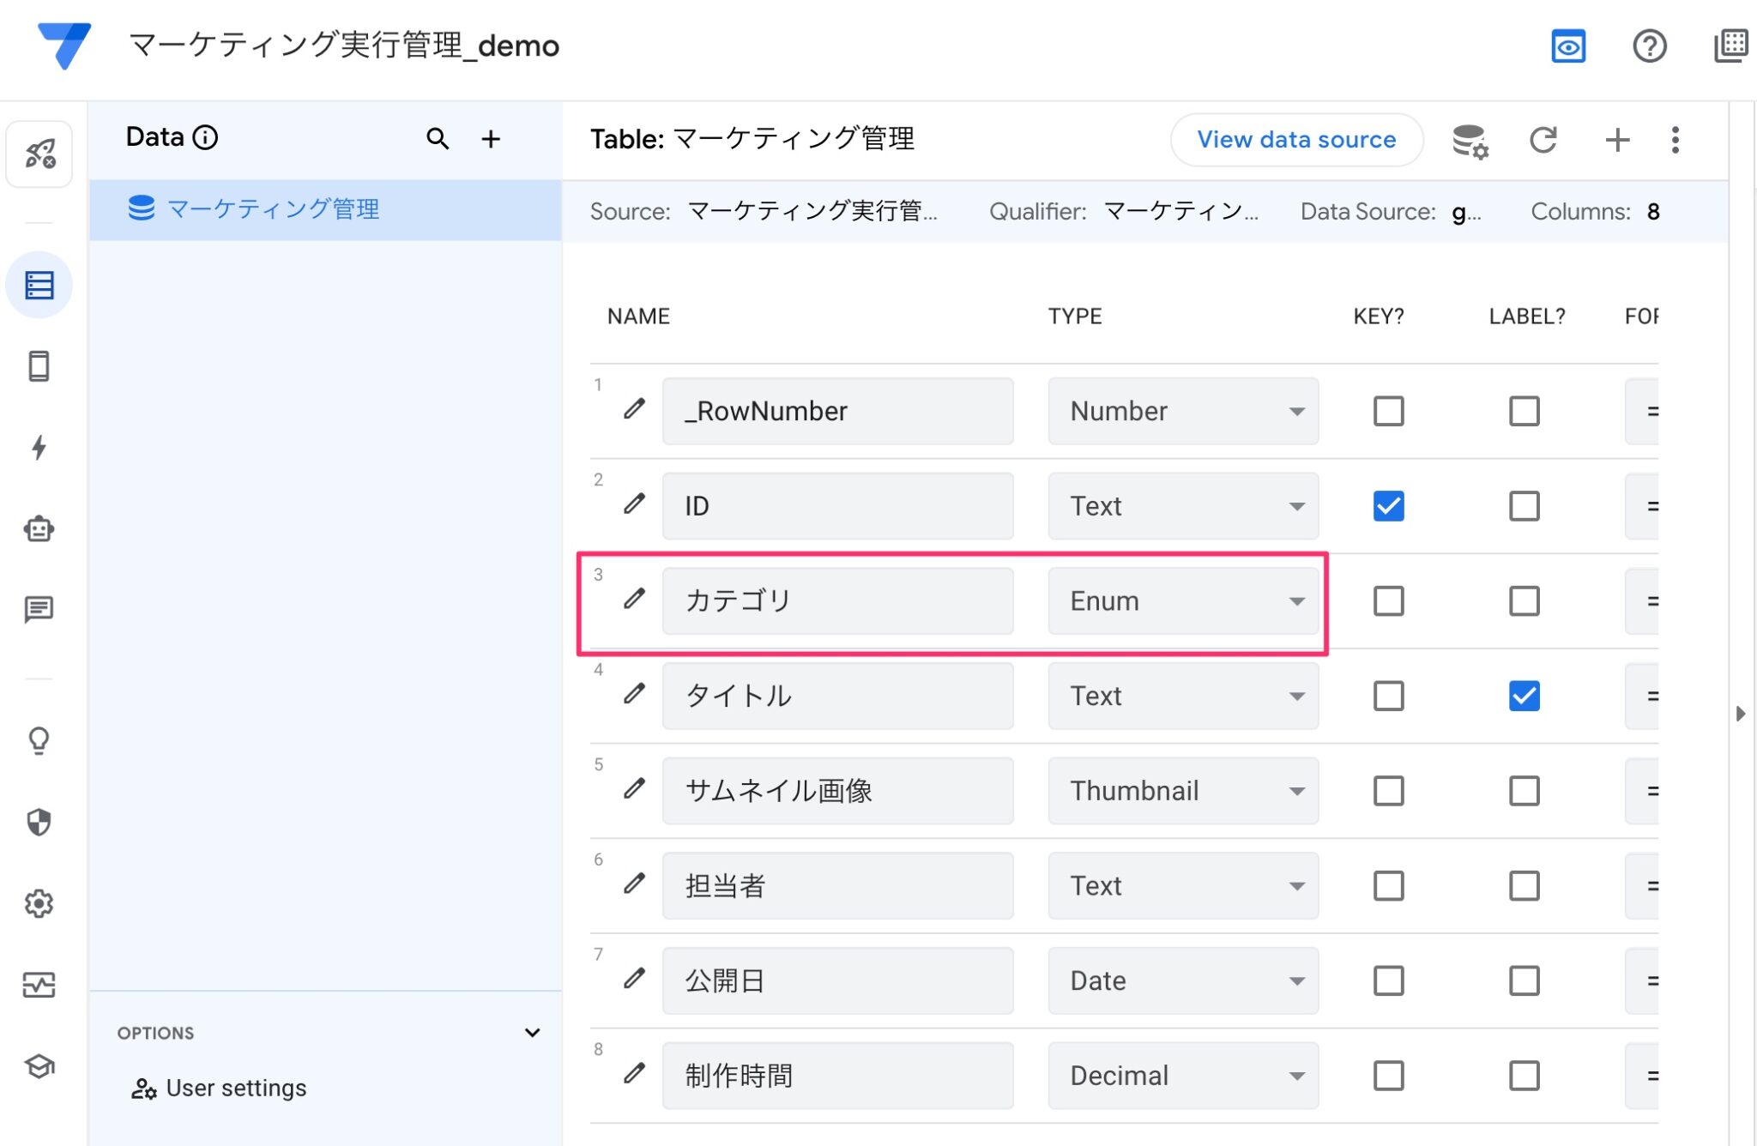Open User settings
The image size is (1757, 1146).
point(236,1088)
